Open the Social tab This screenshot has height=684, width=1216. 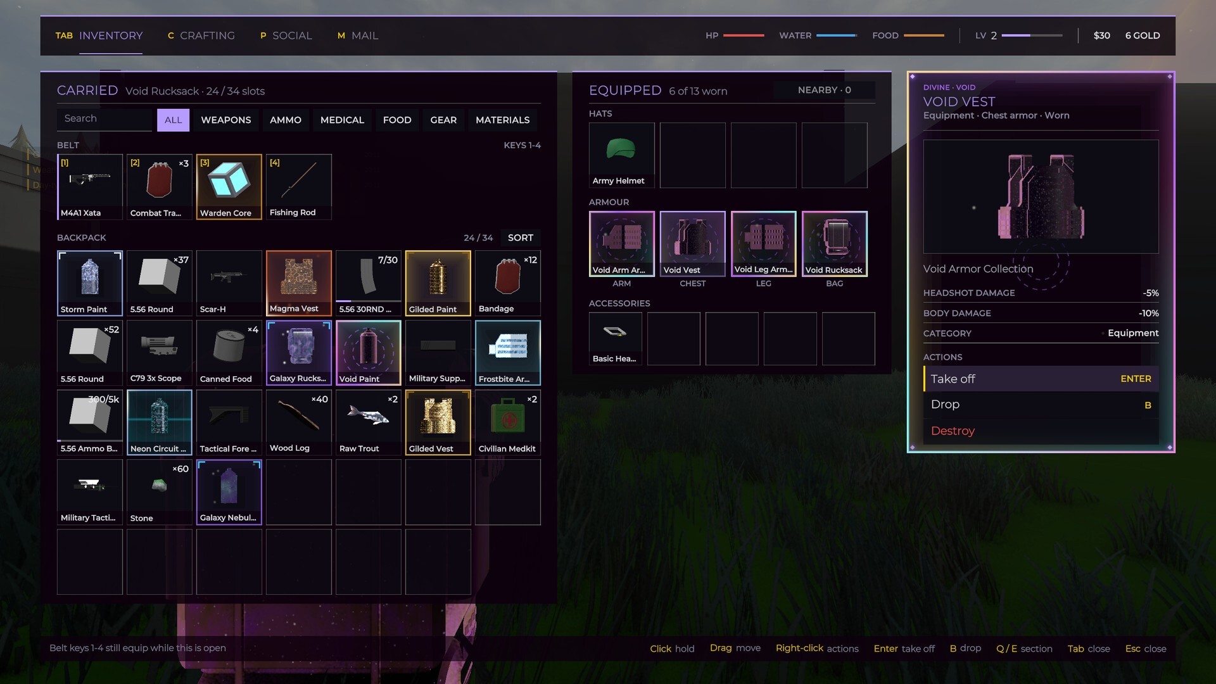[x=286, y=35]
